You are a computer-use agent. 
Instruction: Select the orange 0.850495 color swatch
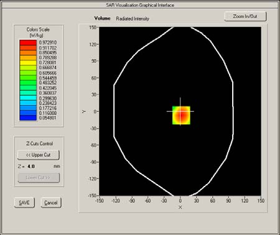(x=28, y=53)
